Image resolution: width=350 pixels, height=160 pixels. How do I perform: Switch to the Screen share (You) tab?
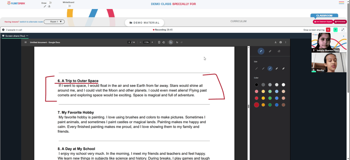click(15, 36)
